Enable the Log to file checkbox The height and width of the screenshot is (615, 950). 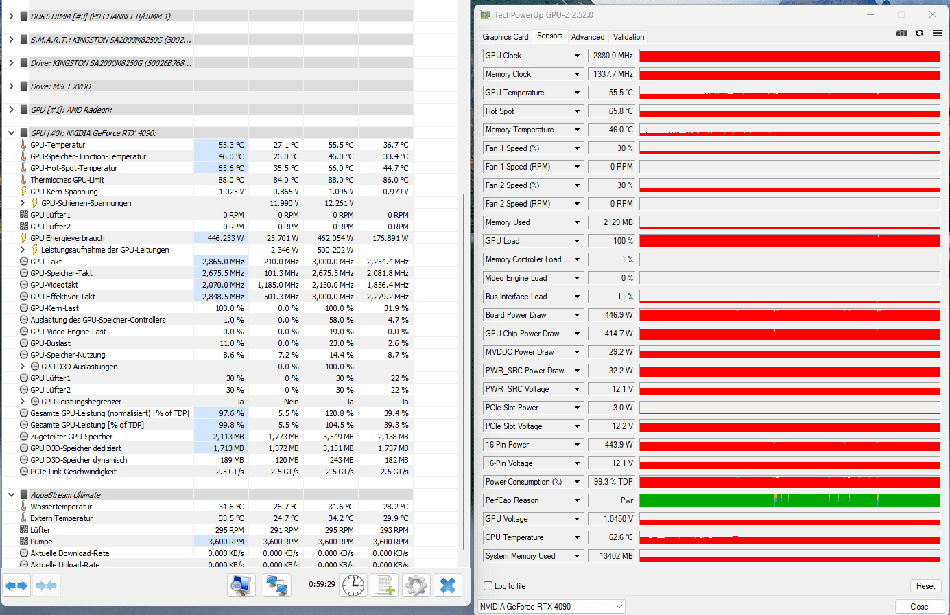[x=488, y=586]
